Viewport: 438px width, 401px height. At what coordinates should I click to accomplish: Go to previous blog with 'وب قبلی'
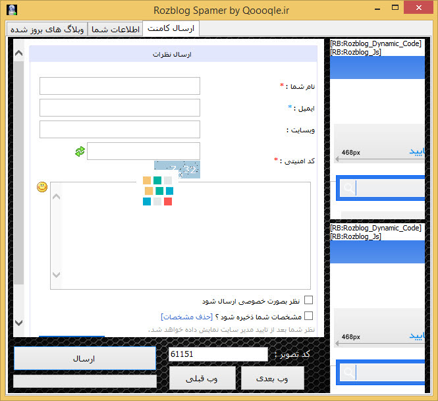[x=202, y=379]
